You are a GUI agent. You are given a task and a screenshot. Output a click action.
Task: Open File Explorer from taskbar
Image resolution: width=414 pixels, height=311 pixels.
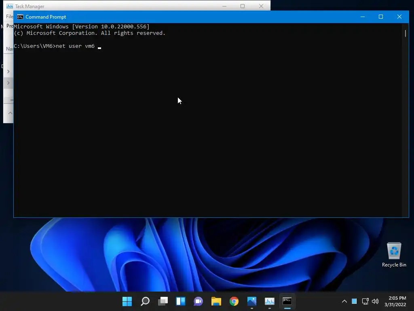216,301
